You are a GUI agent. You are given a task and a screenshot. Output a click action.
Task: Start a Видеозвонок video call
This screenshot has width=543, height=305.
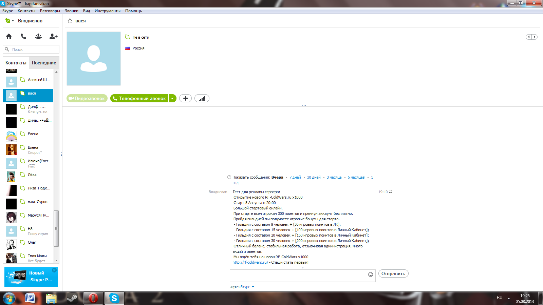click(x=87, y=98)
